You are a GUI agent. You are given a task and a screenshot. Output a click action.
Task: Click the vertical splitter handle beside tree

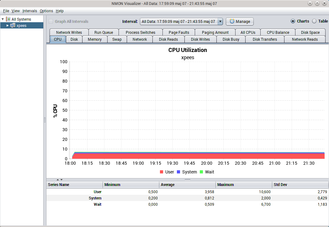click(45, 120)
